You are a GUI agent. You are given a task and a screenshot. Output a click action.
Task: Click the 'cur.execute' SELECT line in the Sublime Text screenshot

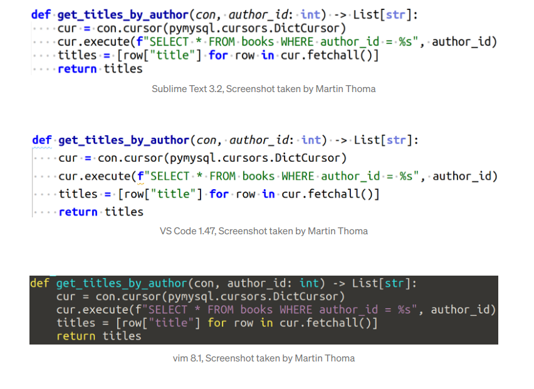(x=277, y=42)
